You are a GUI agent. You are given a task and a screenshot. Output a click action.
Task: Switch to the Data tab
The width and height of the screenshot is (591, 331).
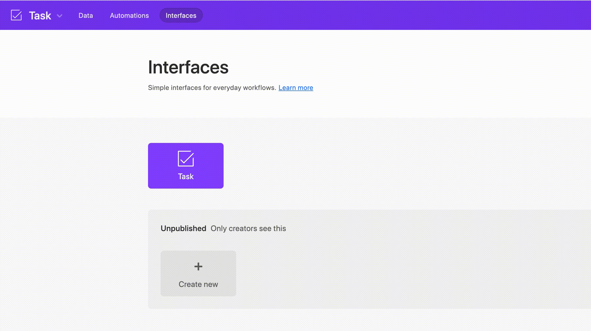(86, 15)
